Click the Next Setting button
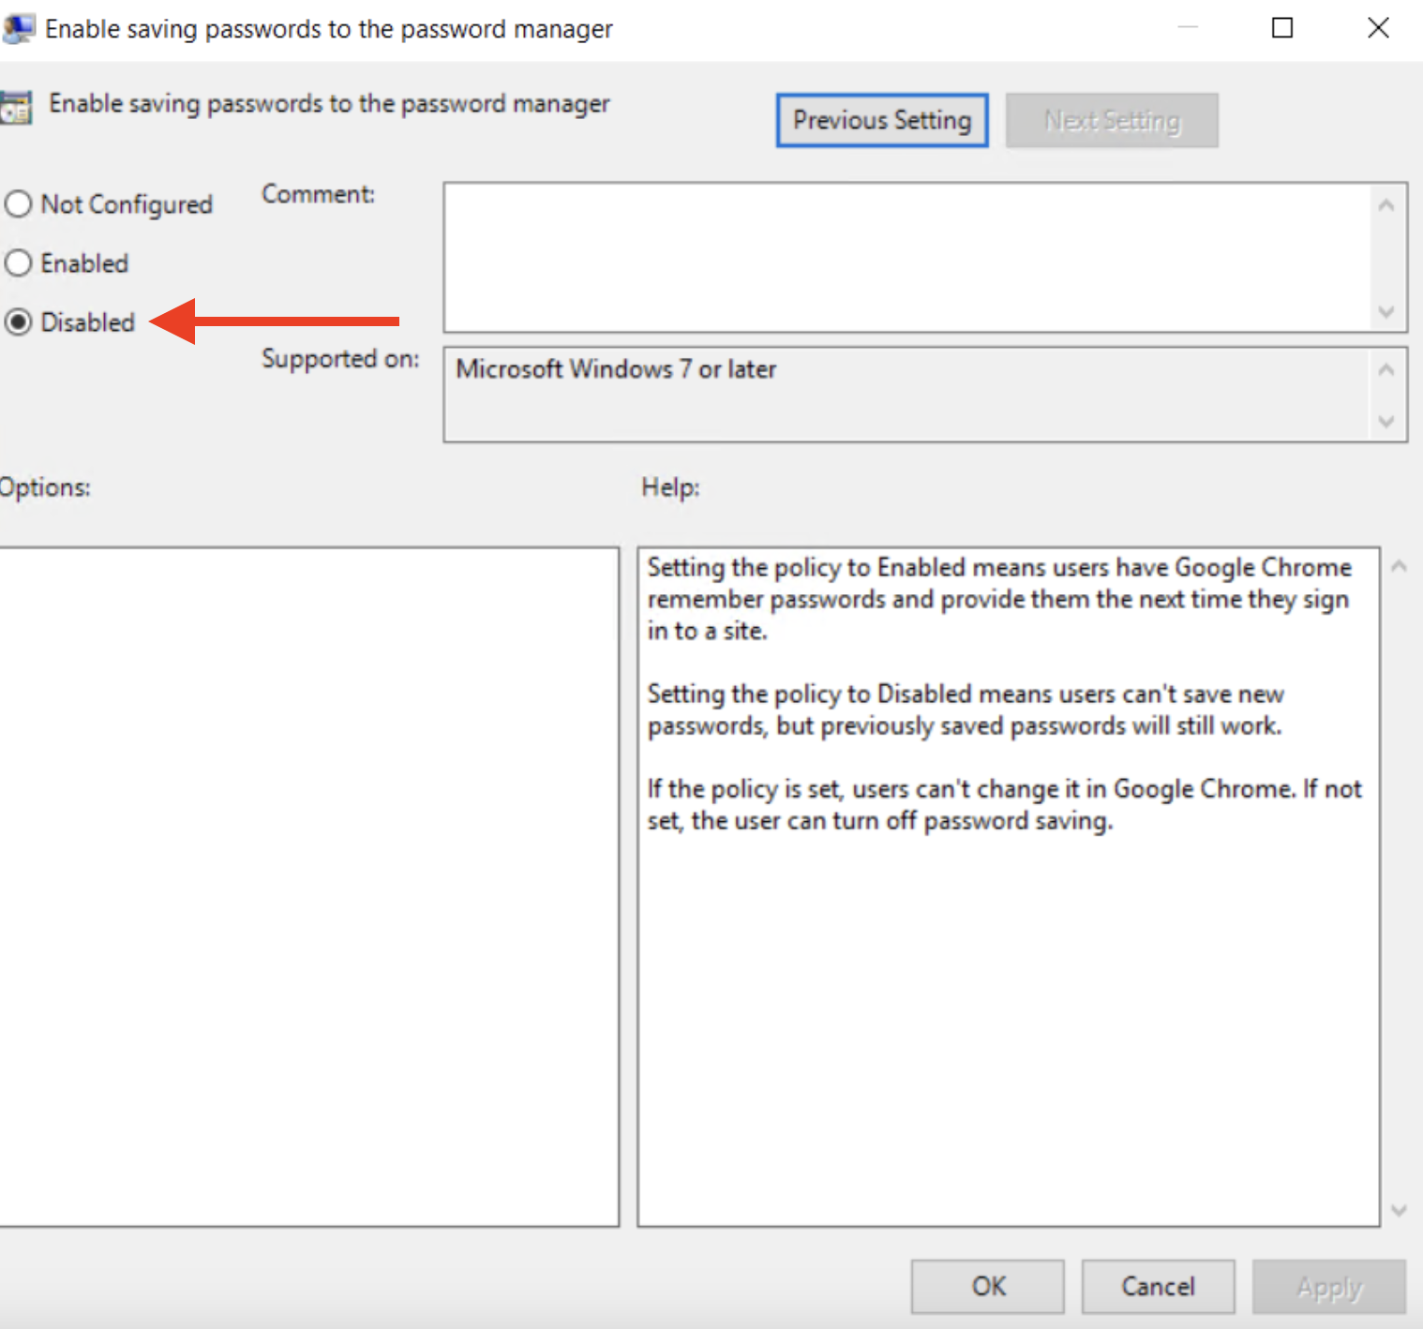Image resolution: width=1423 pixels, height=1329 pixels. (1112, 120)
